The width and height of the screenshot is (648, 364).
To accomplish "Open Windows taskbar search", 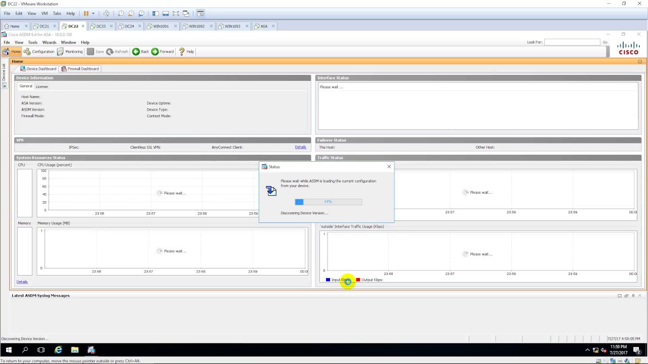I will tap(25, 350).
